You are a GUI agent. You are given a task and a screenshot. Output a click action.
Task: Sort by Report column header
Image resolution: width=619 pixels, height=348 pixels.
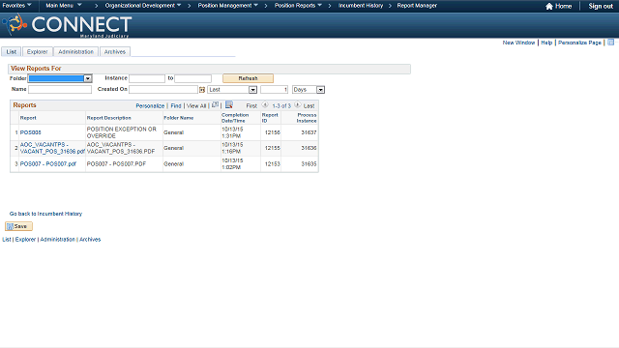click(x=28, y=118)
